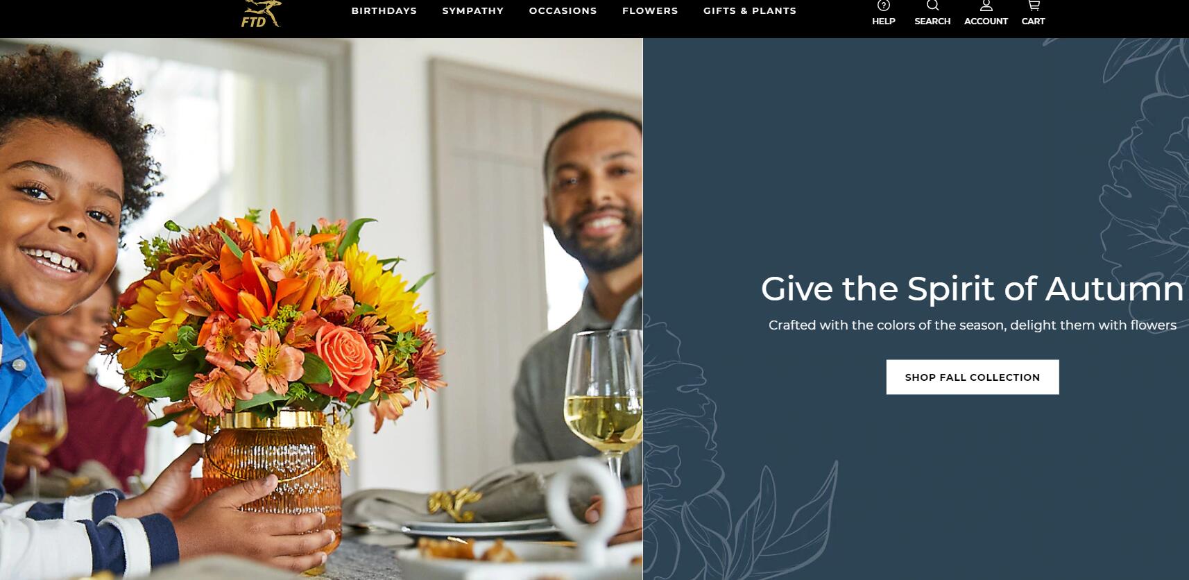Click the 'Crafted with the colors' subtext

973,325
